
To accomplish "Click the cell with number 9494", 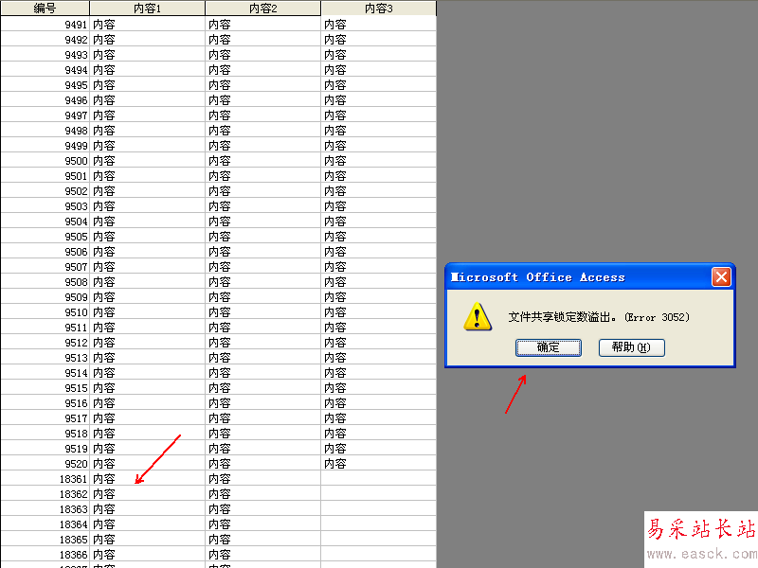I will [45, 69].
